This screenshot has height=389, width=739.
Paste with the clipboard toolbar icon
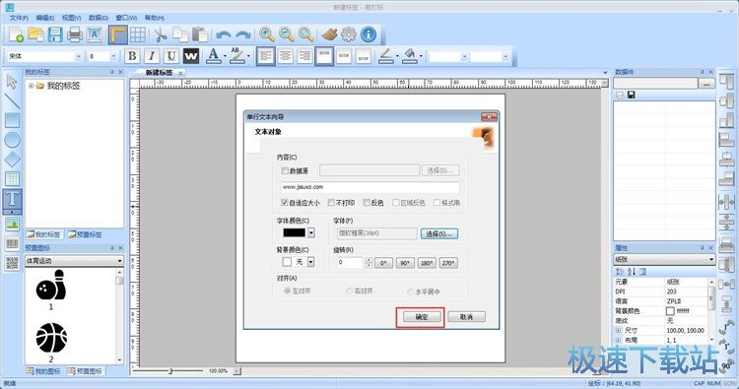[200, 34]
